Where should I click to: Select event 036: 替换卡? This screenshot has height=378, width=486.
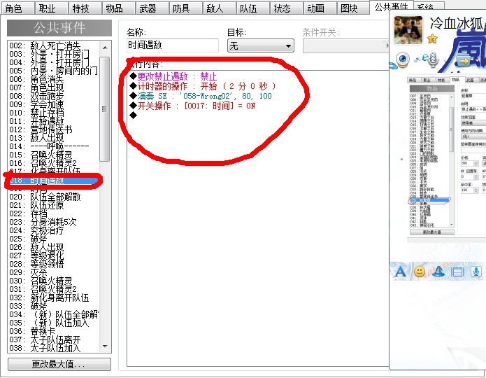coord(53,331)
